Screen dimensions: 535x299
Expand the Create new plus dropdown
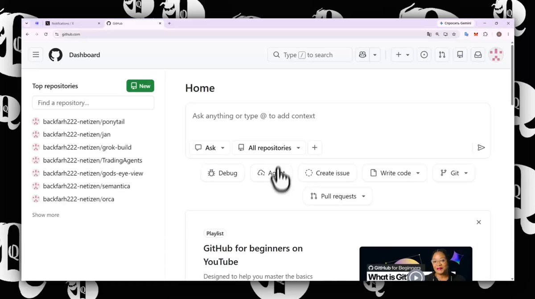(402, 55)
